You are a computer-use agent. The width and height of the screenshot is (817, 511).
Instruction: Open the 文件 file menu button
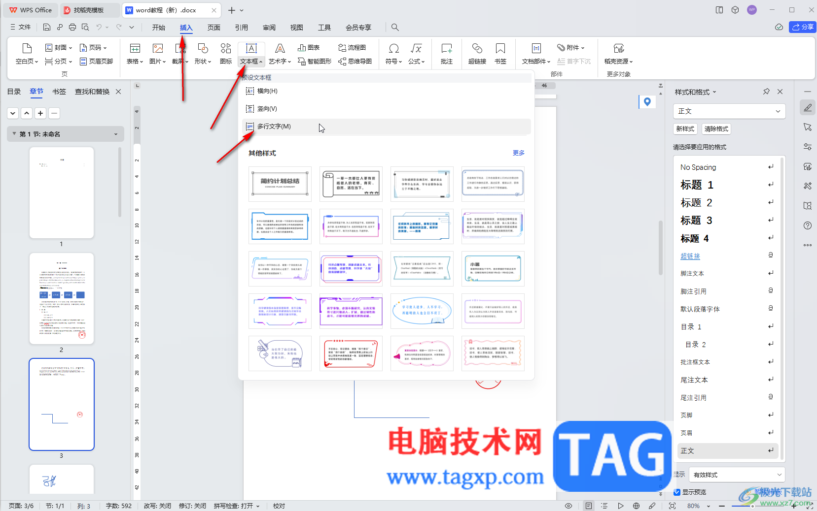(21, 27)
